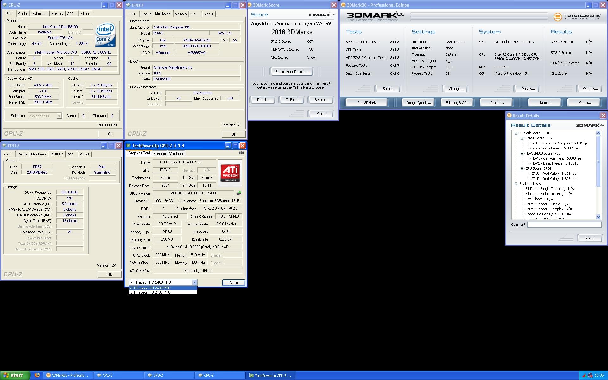Viewport: 608px width, 380px height.
Task: Click the '2016 3DMarks' score text
Action: point(292,32)
